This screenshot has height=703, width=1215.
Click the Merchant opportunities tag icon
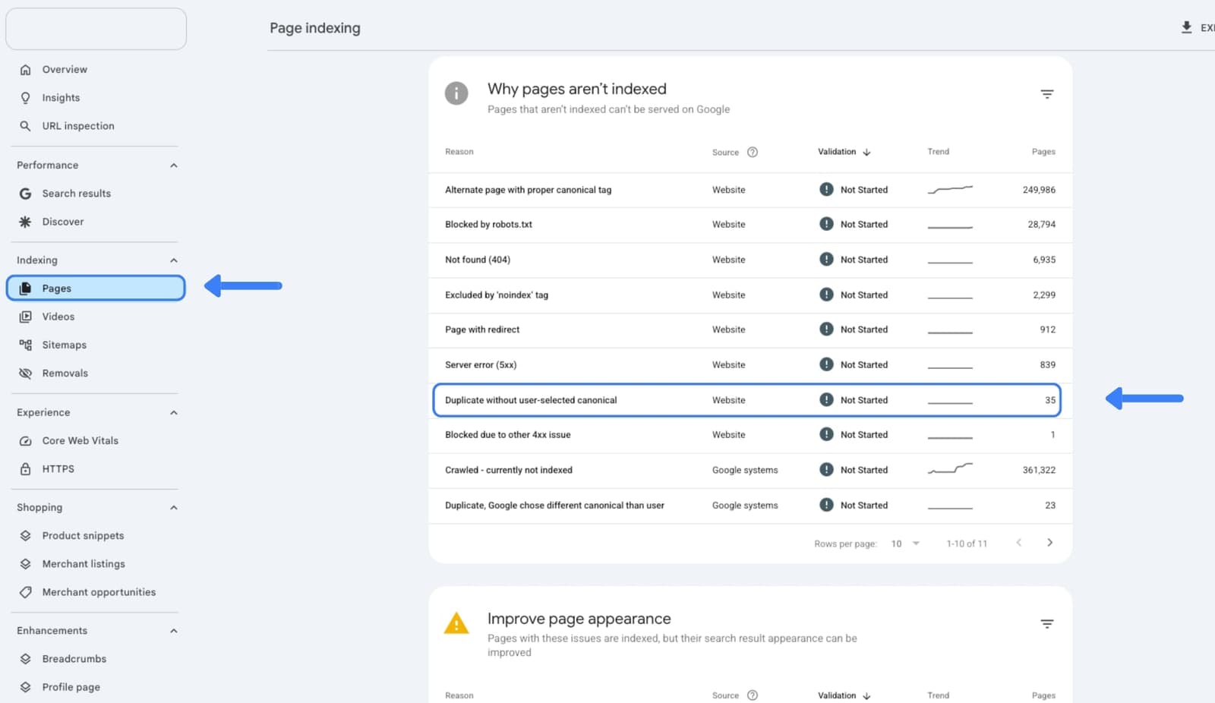(x=25, y=592)
